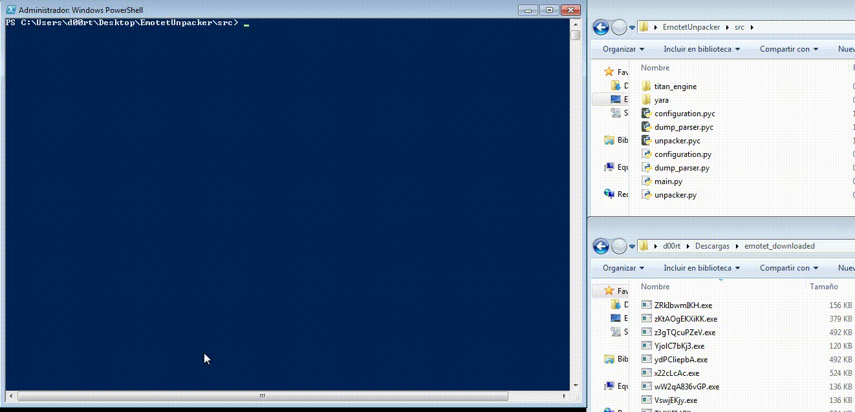Select file named dump_parser.py
The width and height of the screenshot is (855, 412).
[x=682, y=168]
